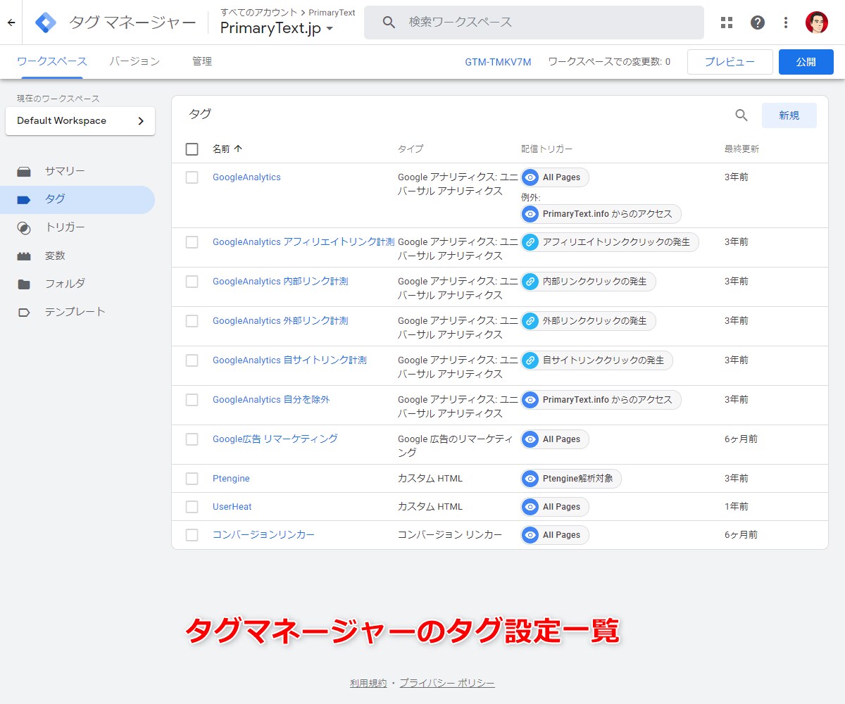845x704 pixels.
Task: Expand the Default Workspace selector
Action: click(x=80, y=121)
